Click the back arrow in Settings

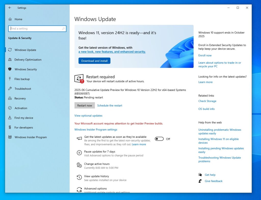(x=9, y=8)
